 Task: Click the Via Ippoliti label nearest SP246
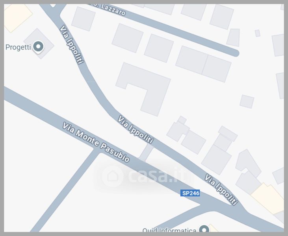(x=221, y=190)
